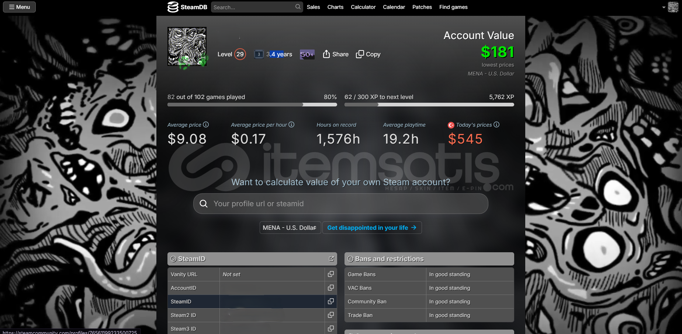The width and height of the screenshot is (682, 334).
Task: Focus the top Search field
Action: click(257, 7)
